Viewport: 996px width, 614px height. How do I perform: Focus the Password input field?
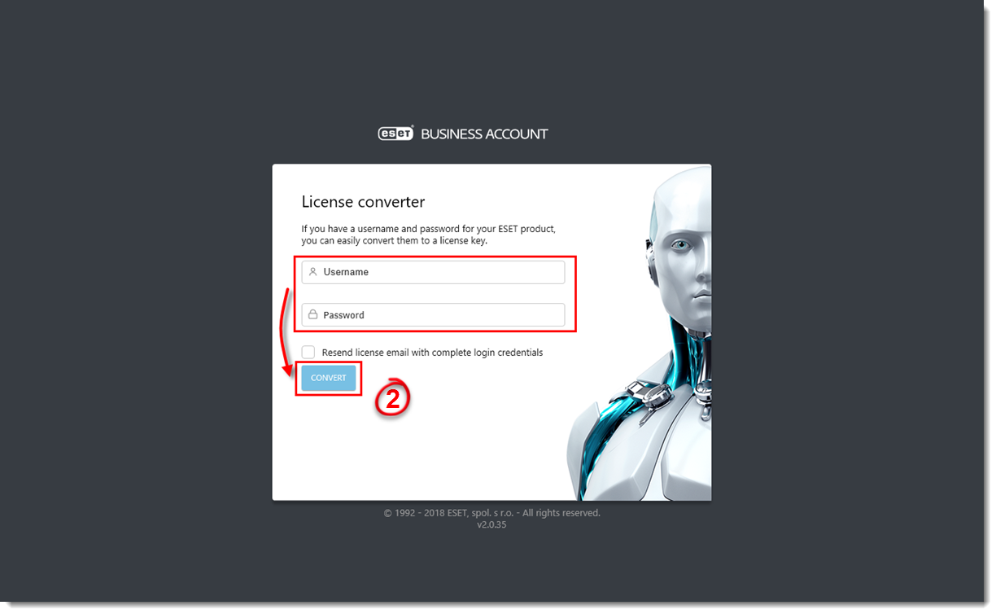(x=433, y=315)
